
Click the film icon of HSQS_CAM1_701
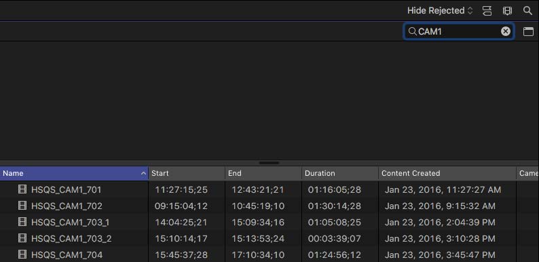[x=22, y=189]
